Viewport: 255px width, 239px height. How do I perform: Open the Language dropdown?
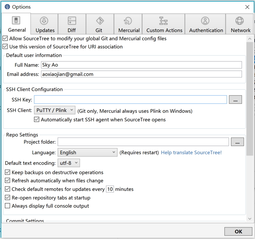88,152
